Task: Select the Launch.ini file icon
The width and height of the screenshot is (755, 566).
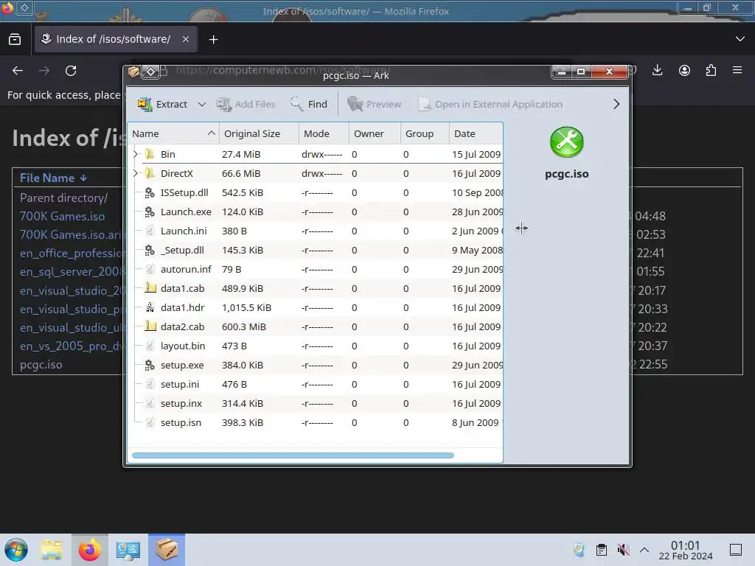Action: pyautogui.click(x=150, y=231)
